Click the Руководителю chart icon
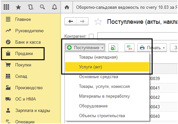Viewport: 178px width, 124px height. (x=8, y=31)
